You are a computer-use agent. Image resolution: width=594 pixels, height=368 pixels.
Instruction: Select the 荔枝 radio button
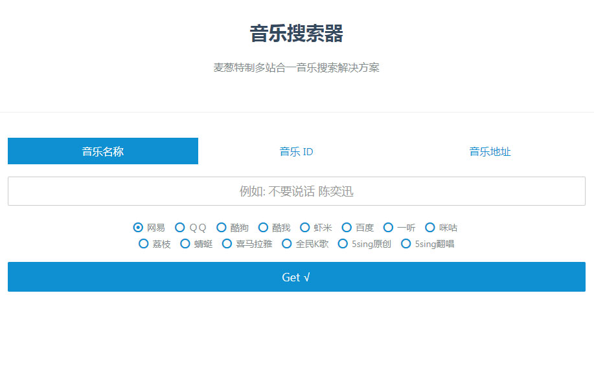144,244
